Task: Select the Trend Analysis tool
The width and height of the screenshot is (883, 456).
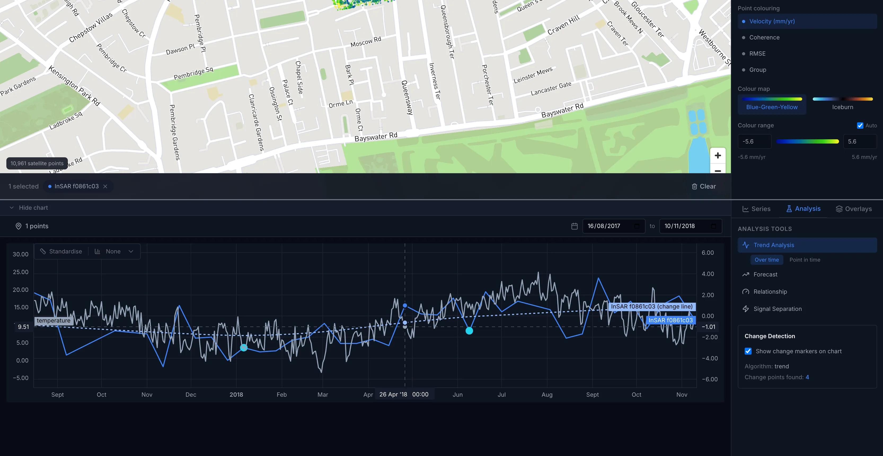Action: pos(807,245)
